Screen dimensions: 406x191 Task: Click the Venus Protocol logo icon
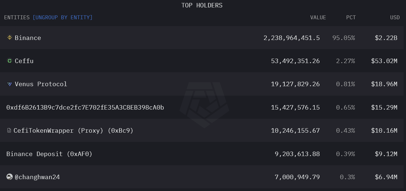9,84
